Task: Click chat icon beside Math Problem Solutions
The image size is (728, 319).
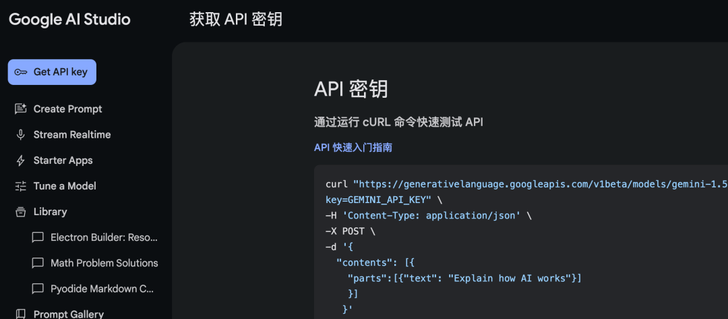Action: click(38, 263)
